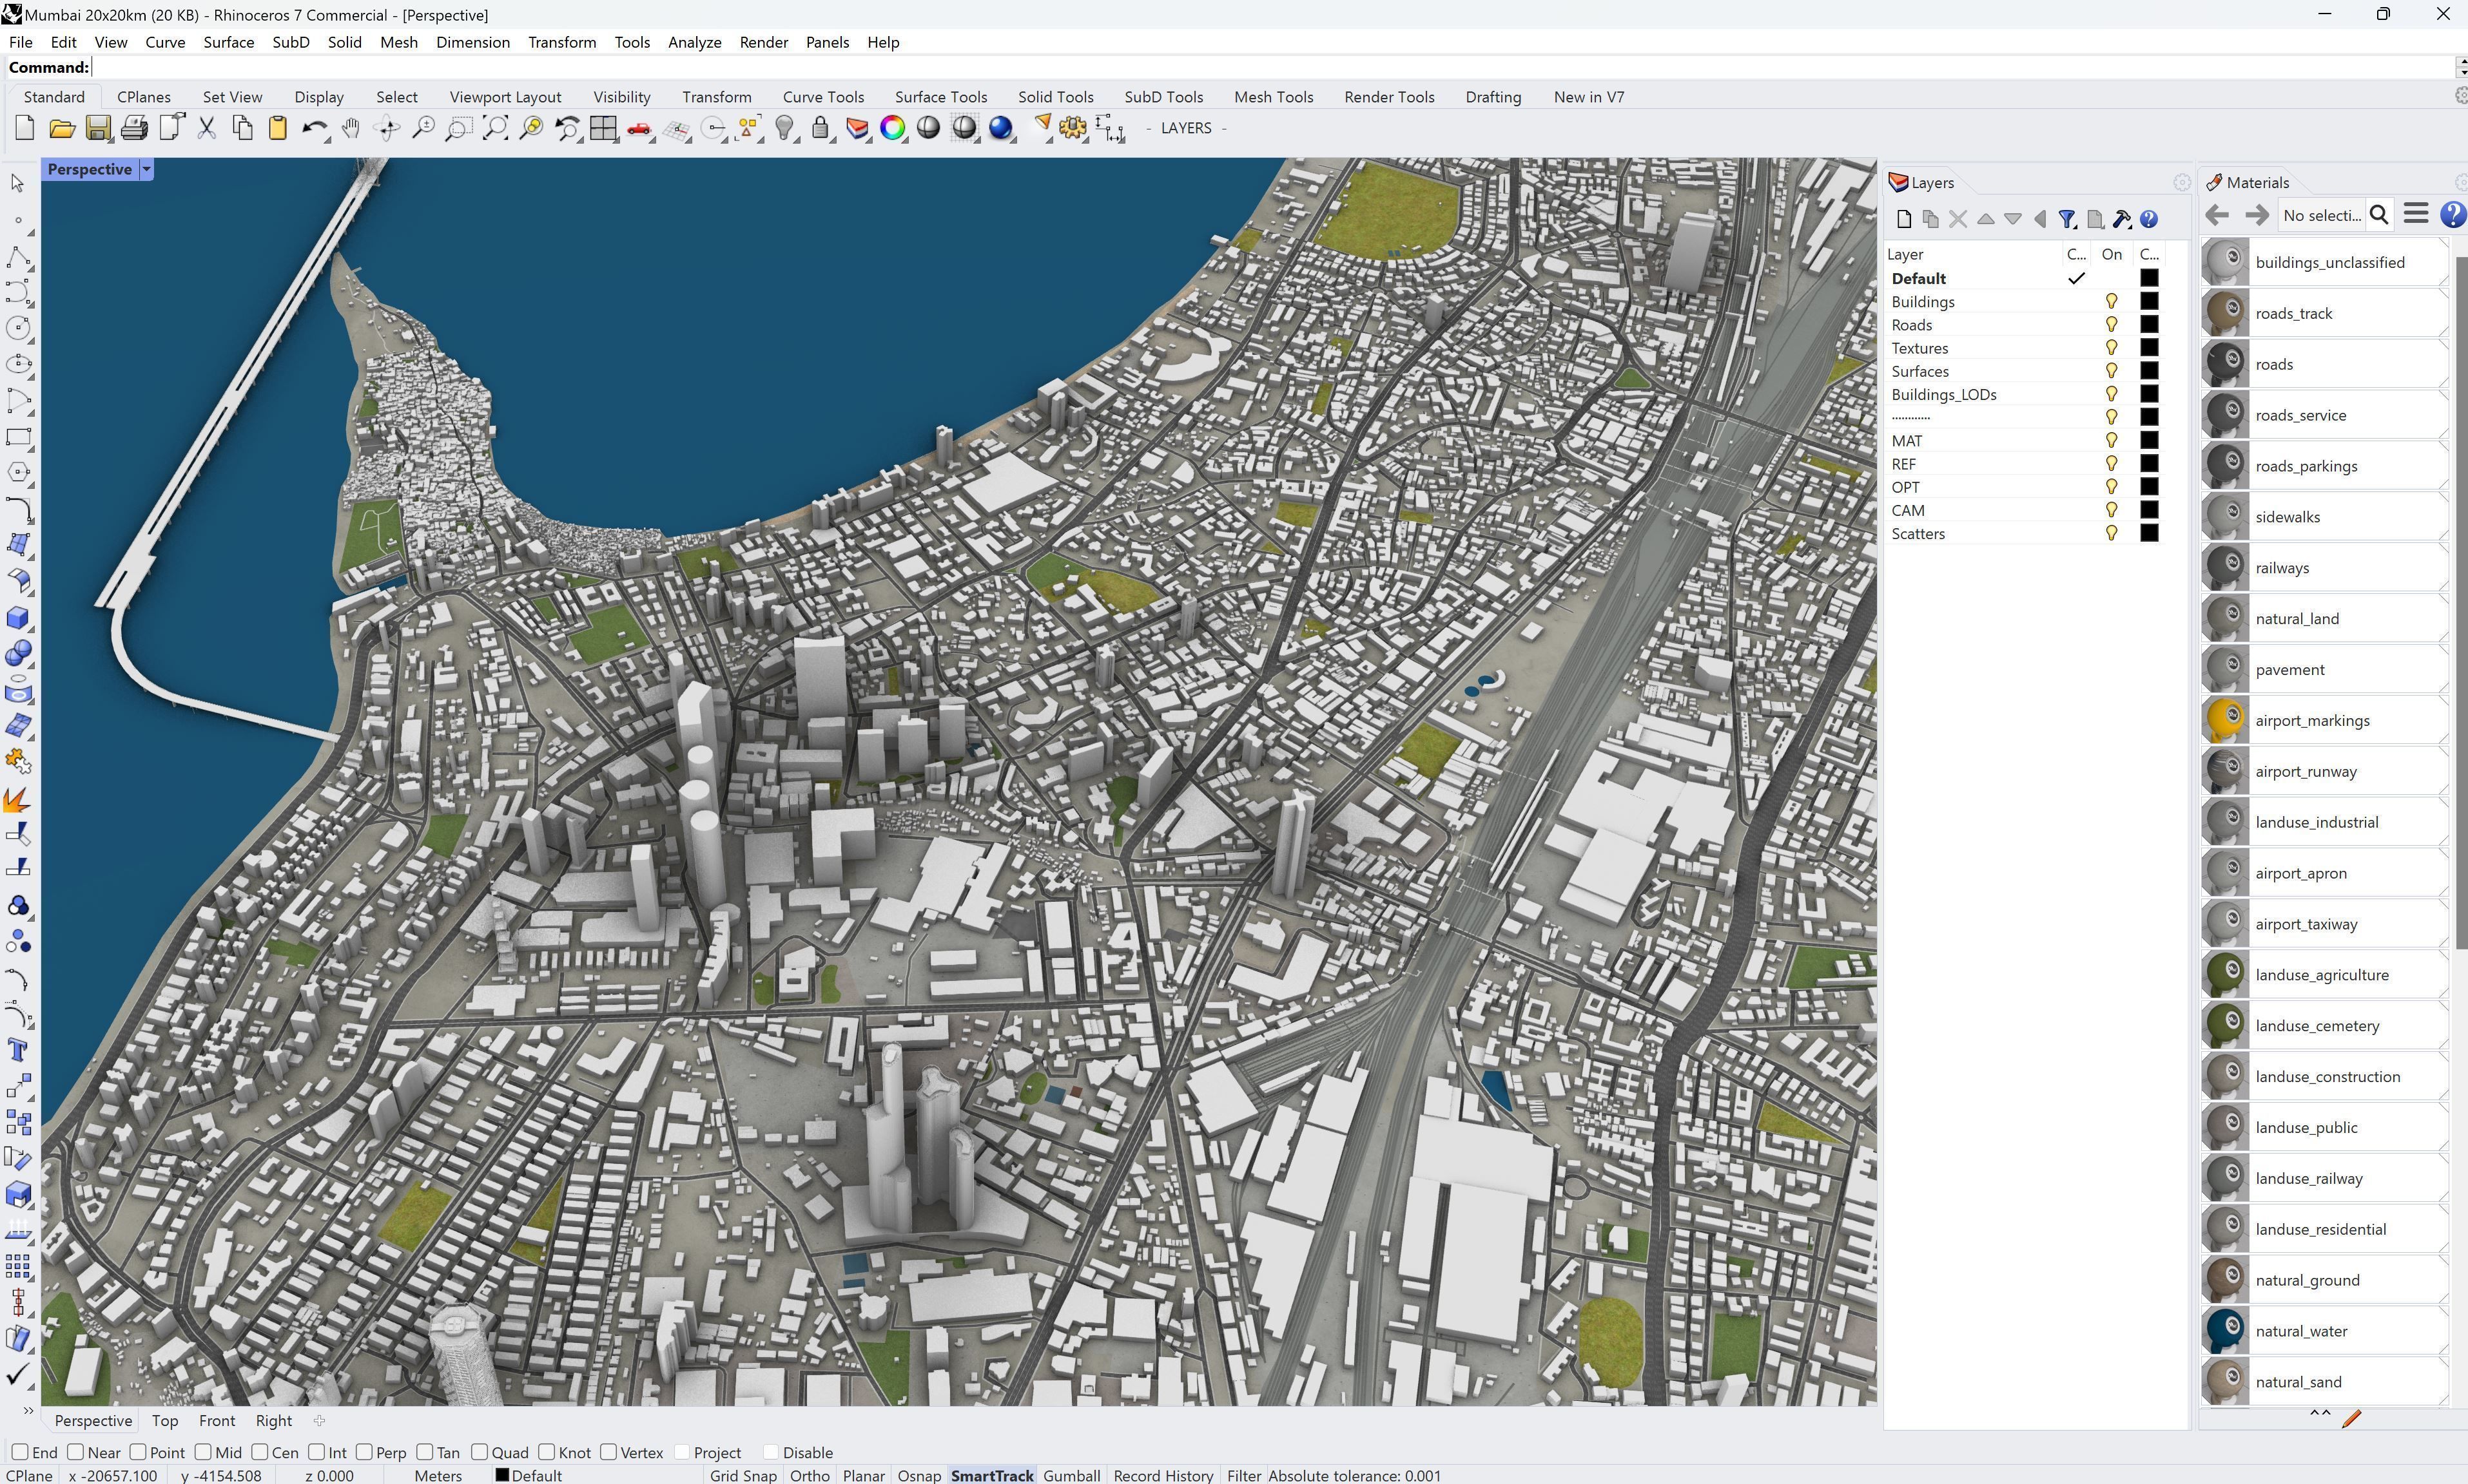Screen dimensions: 2468x1484
Task: Click the New file icon in the toolbar
Action: [25, 128]
